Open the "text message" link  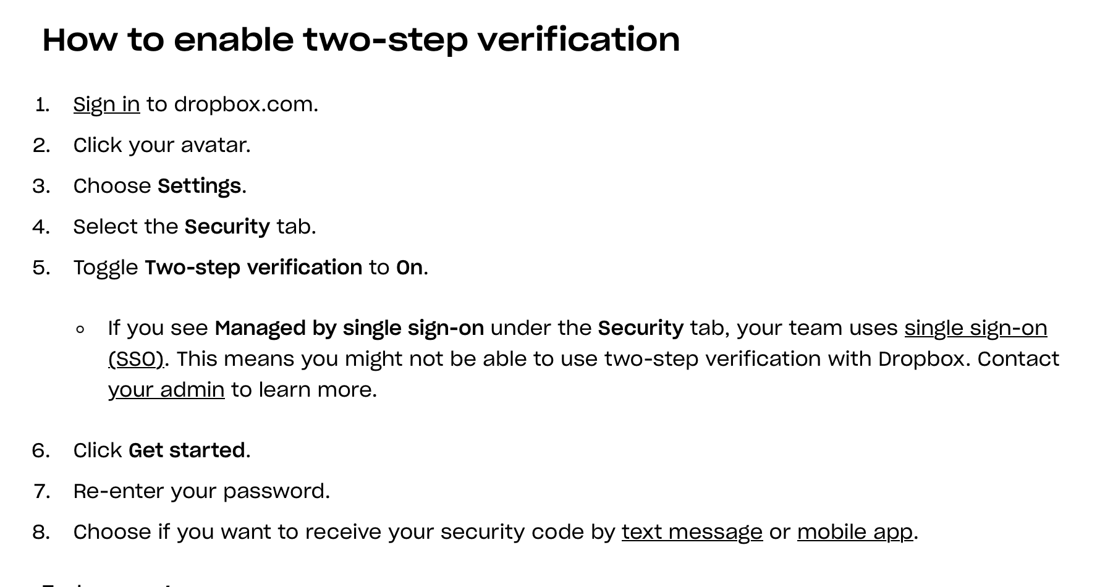tap(692, 532)
